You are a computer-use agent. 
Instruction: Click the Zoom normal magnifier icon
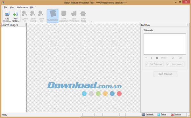(33, 13)
